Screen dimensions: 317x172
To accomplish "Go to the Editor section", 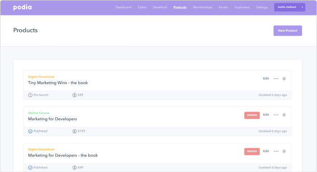I will tap(142, 7).
